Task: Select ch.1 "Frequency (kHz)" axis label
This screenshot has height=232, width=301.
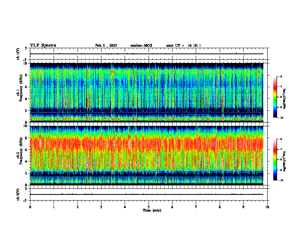Action: (21, 88)
